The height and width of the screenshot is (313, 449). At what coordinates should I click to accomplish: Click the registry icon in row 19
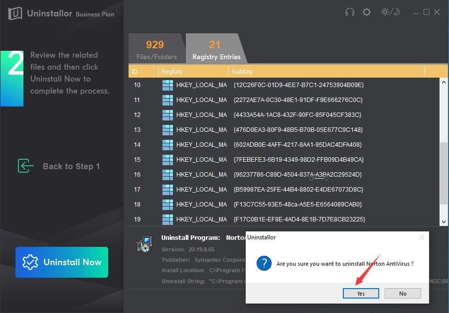pyautogui.click(x=167, y=219)
